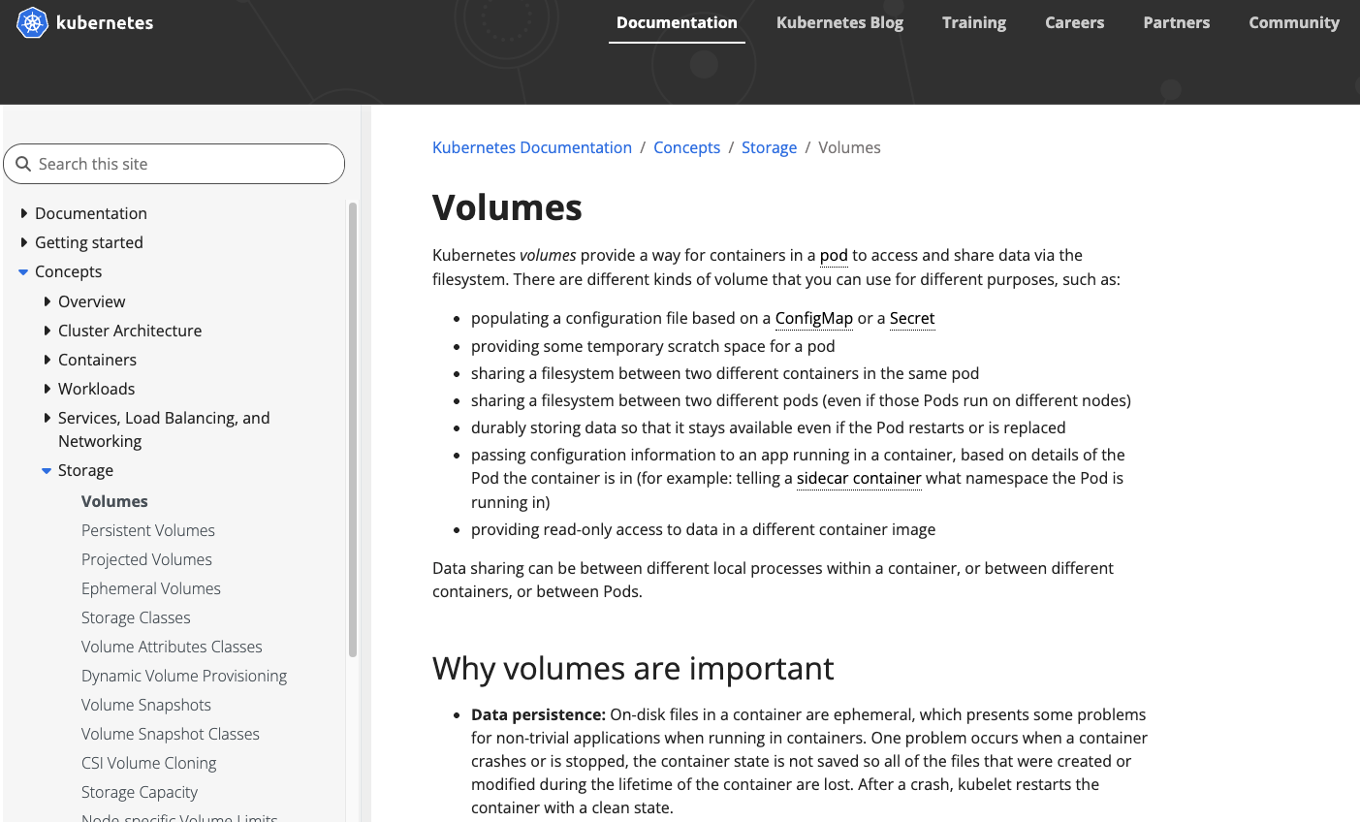
Task: Click the Kubernetes wheel logo icon
Action: tap(32, 22)
